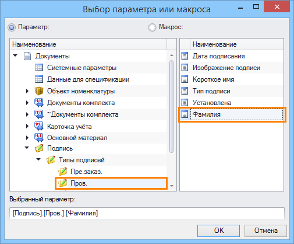Click the Выбранный параметр text field
This screenshot has width=294, height=244.
(147, 214)
